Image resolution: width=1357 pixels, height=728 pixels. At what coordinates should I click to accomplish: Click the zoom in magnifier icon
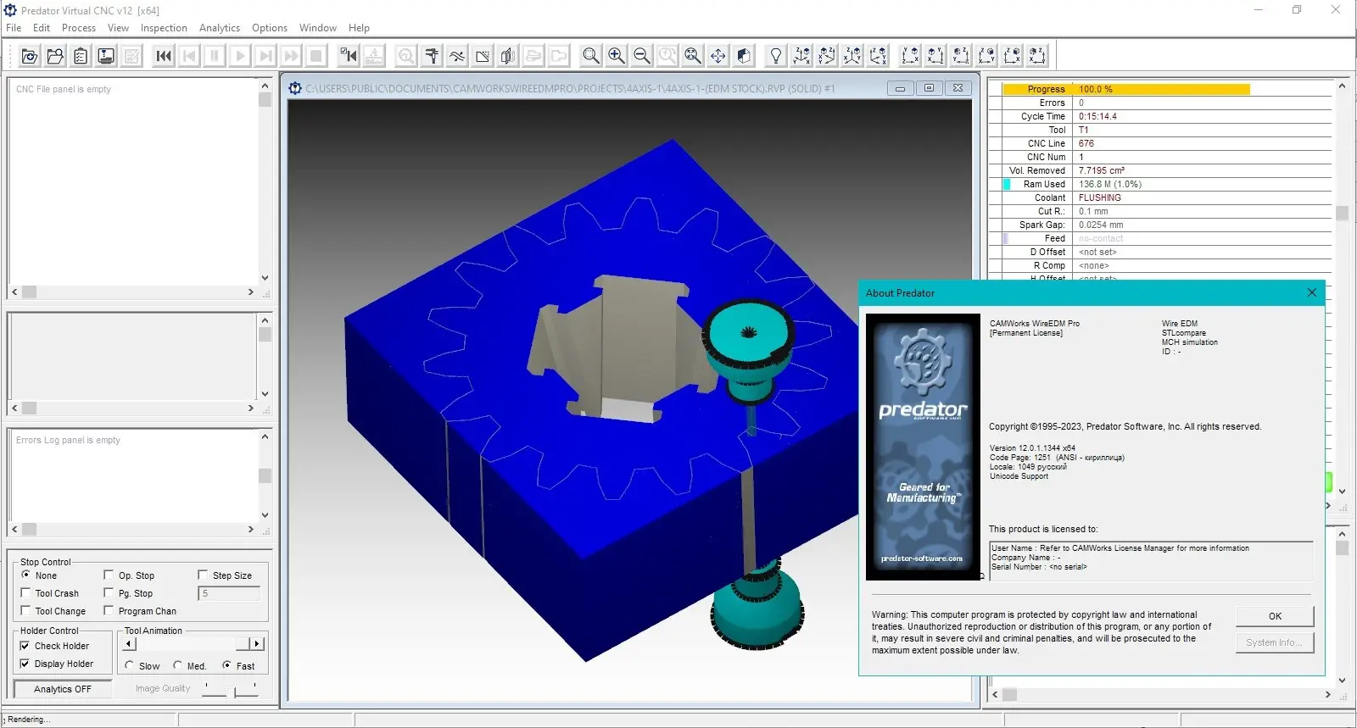(x=617, y=56)
